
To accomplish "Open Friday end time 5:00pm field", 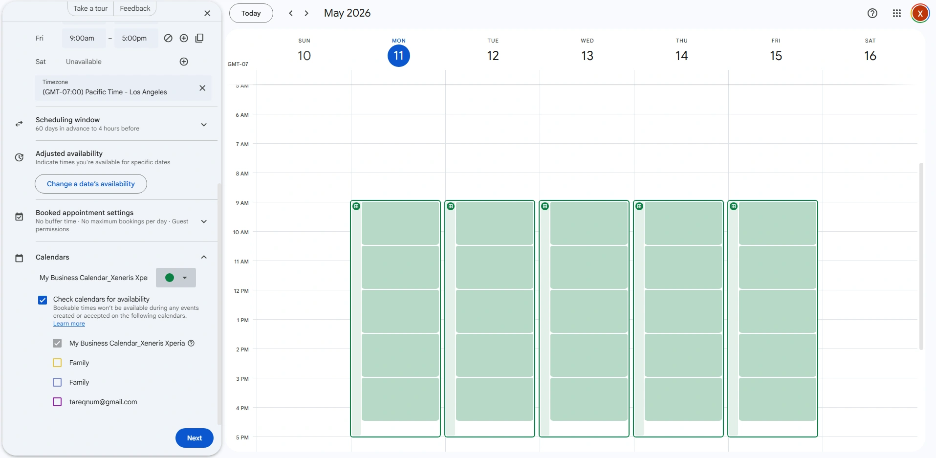I will (136, 38).
